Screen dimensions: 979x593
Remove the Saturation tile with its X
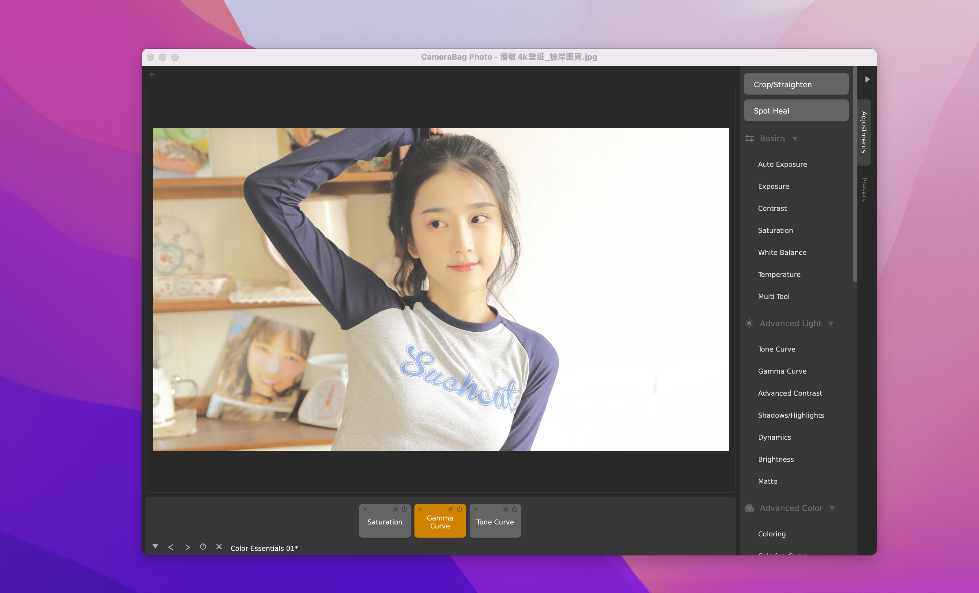tap(365, 509)
